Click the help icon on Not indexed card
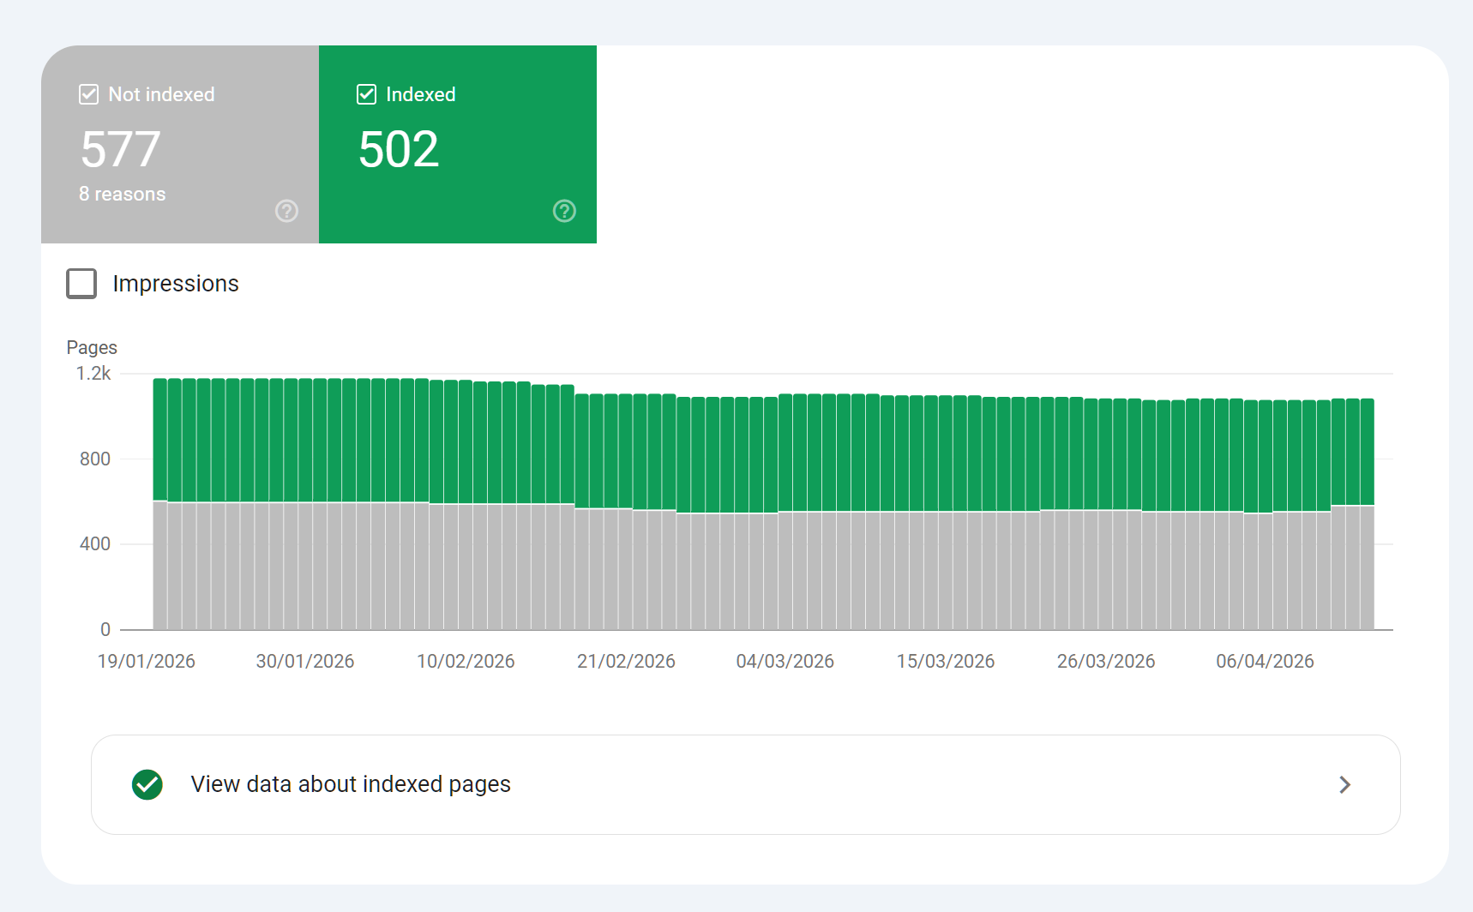This screenshot has width=1473, height=912. tap(286, 211)
